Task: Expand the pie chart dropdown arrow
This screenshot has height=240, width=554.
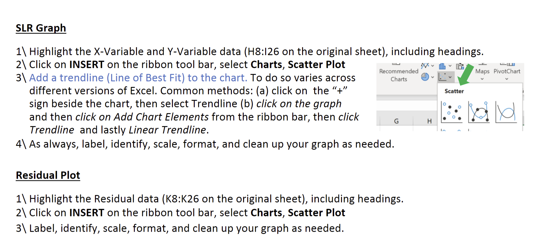Action: [432, 77]
